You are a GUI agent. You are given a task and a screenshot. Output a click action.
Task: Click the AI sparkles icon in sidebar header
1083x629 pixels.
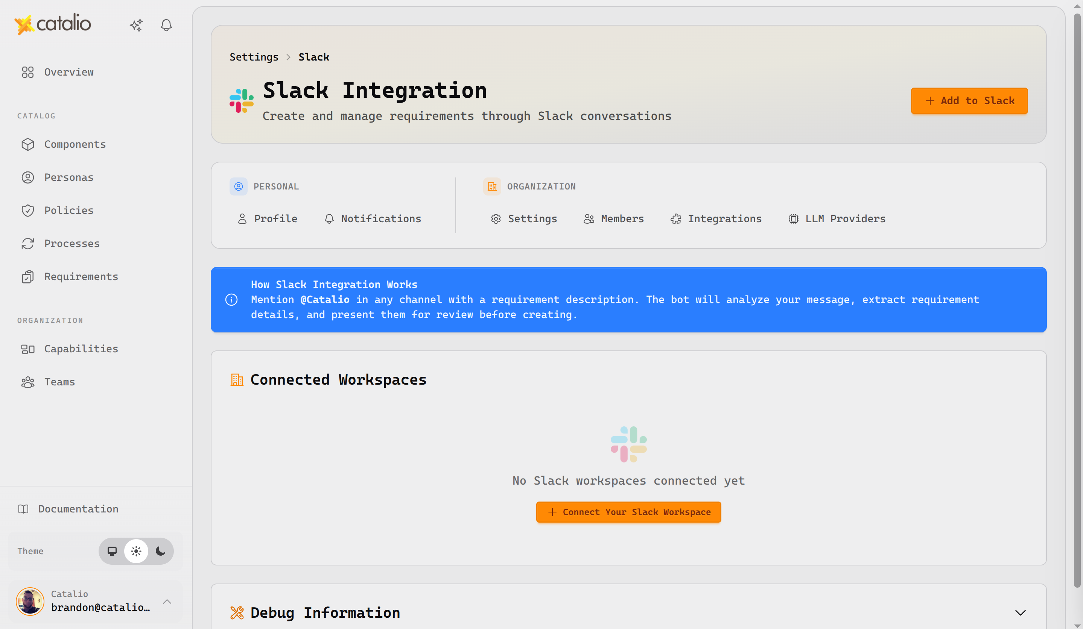pos(136,25)
